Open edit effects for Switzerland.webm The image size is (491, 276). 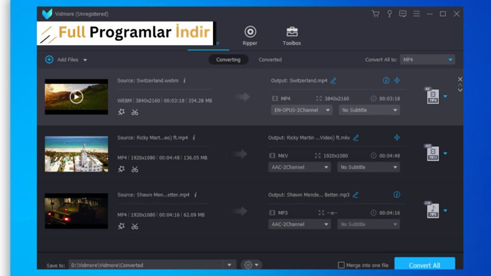point(121,112)
